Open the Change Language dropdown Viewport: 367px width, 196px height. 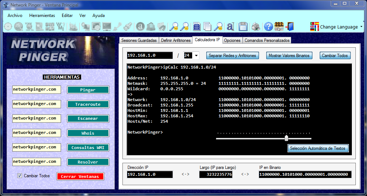[336, 27]
